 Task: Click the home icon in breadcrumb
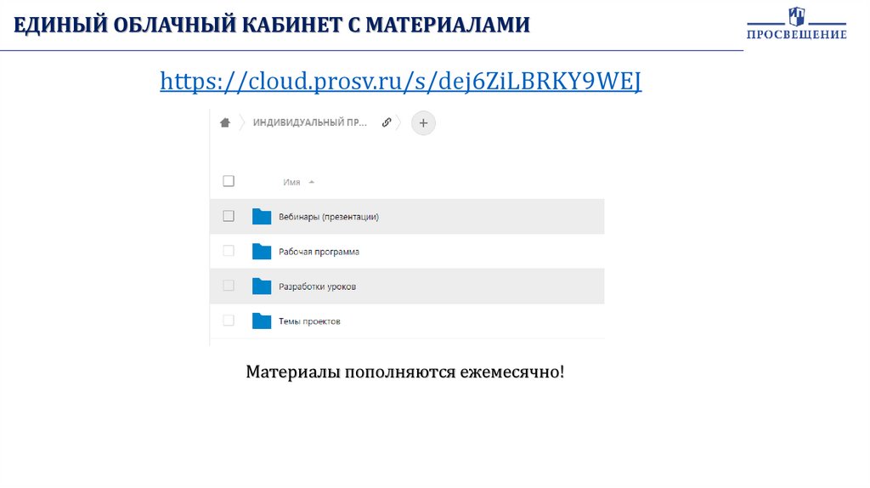[224, 122]
